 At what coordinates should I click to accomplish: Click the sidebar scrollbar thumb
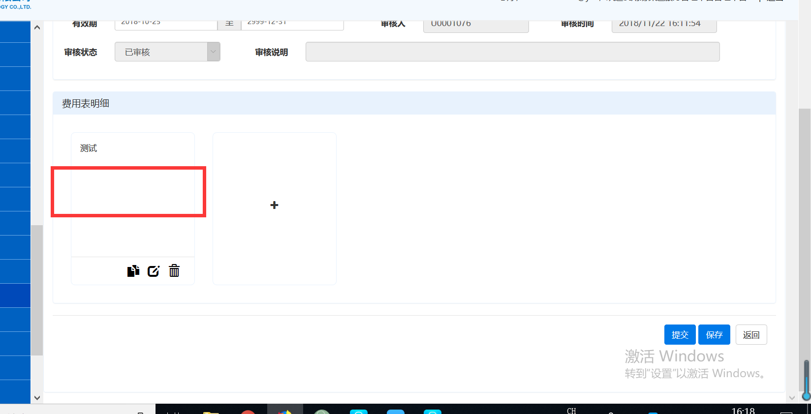tap(37, 290)
